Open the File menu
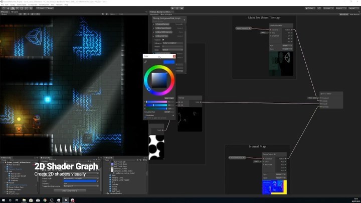The image size is (361, 203). pyautogui.click(x=2, y=4)
